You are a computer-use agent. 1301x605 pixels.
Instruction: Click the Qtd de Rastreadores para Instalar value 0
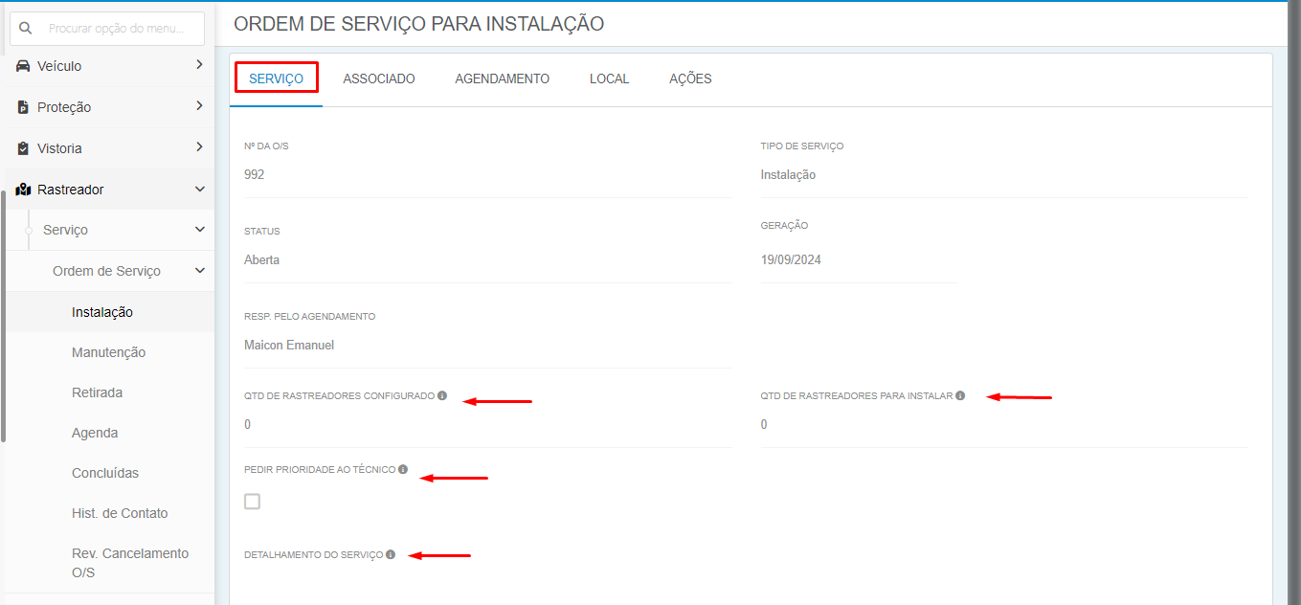click(x=764, y=425)
